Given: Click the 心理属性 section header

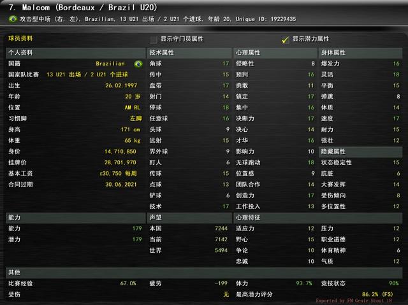Looking at the screenshot, I should point(275,53).
